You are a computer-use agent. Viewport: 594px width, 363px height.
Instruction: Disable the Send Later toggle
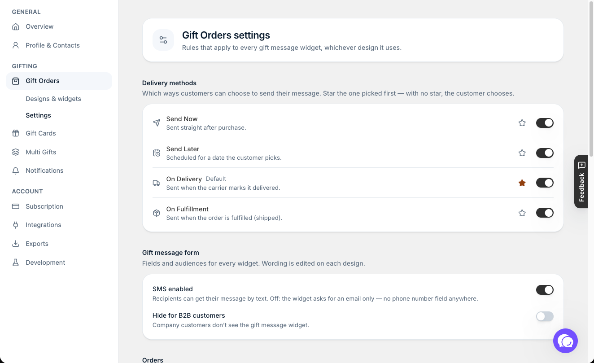point(545,153)
